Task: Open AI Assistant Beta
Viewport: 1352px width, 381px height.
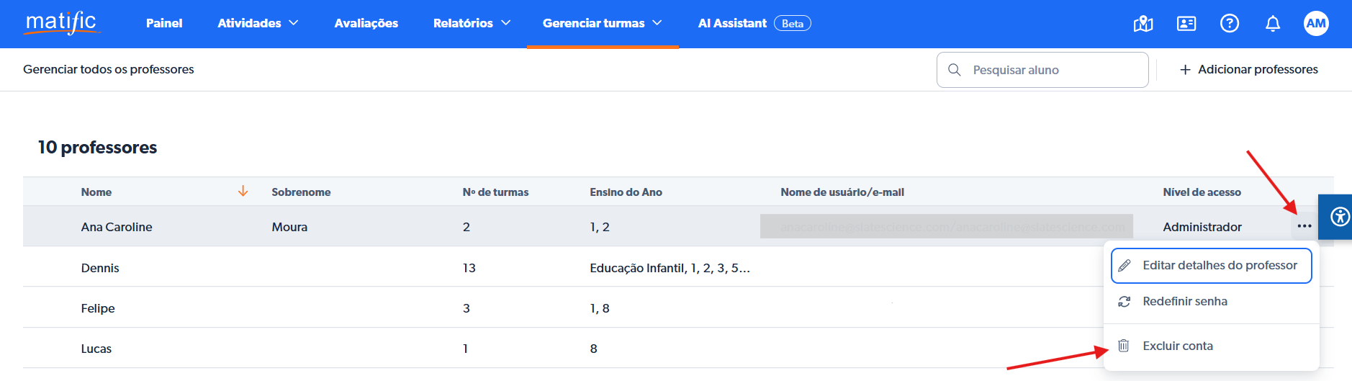Action: (754, 23)
